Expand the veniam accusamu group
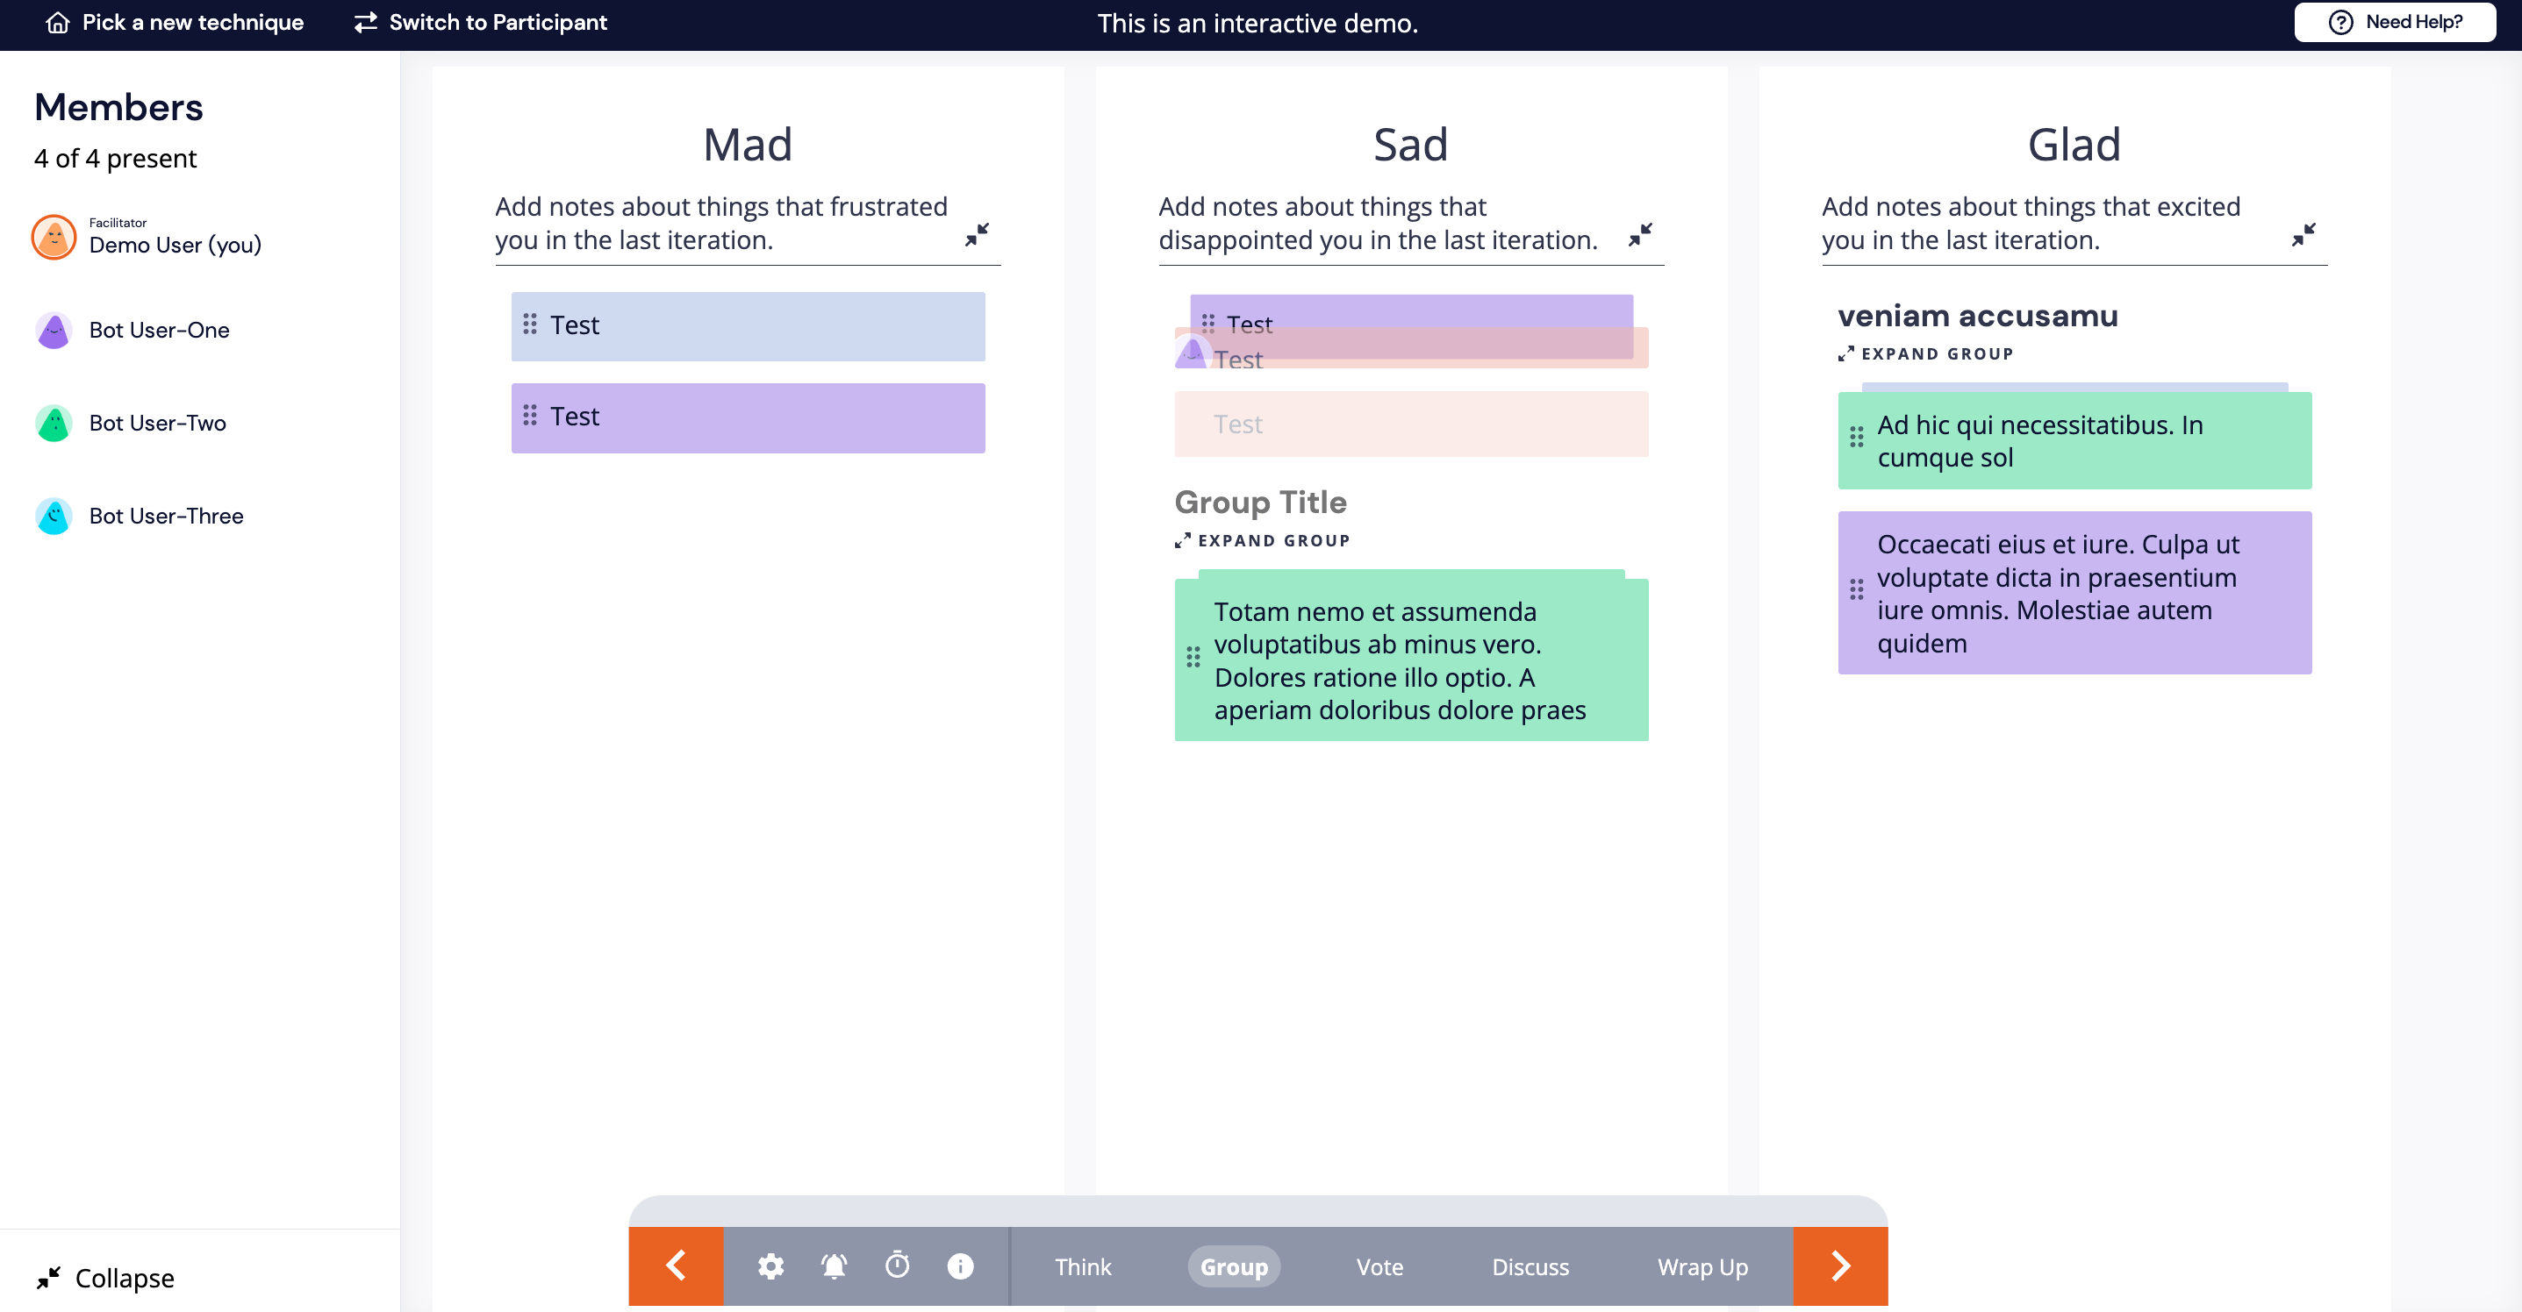This screenshot has height=1312, width=2522. [1924, 354]
